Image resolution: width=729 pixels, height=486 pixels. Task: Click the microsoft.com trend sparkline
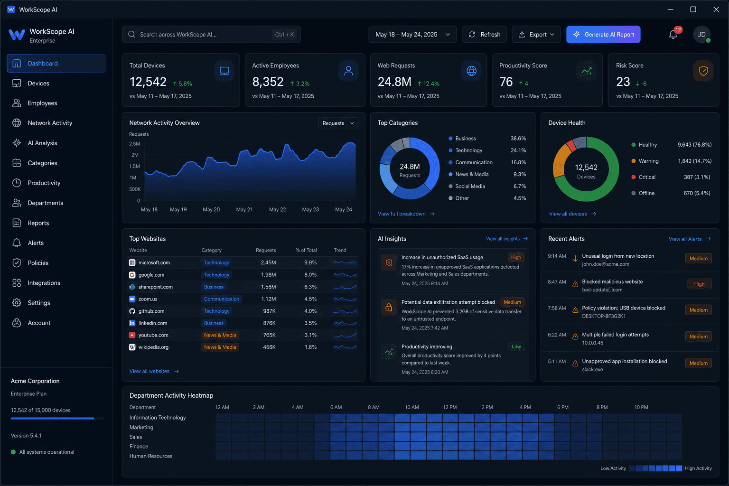tap(345, 262)
